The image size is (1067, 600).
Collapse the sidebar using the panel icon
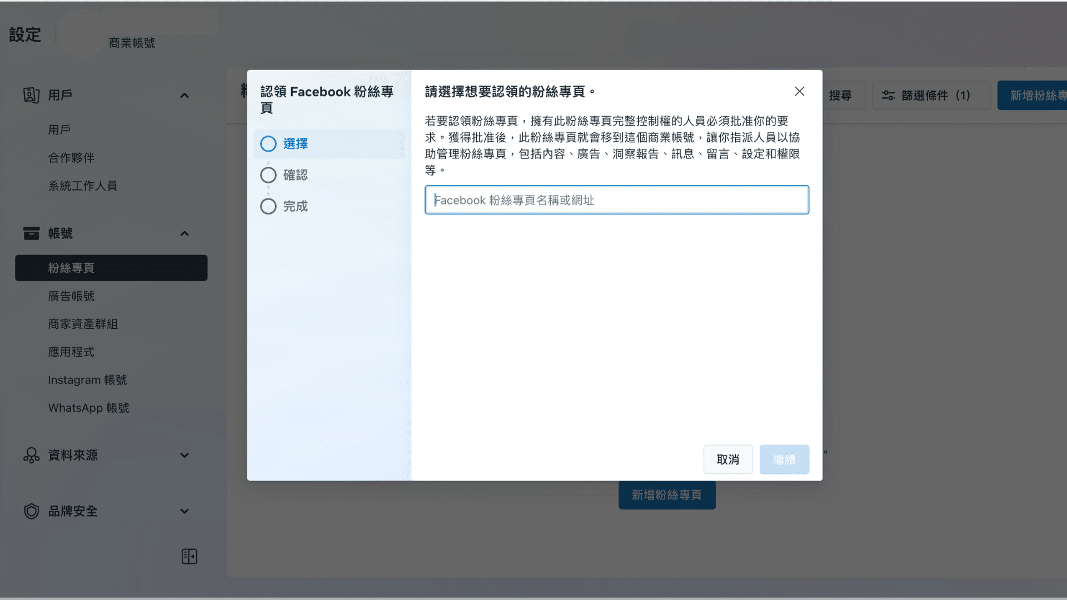(189, 556)
